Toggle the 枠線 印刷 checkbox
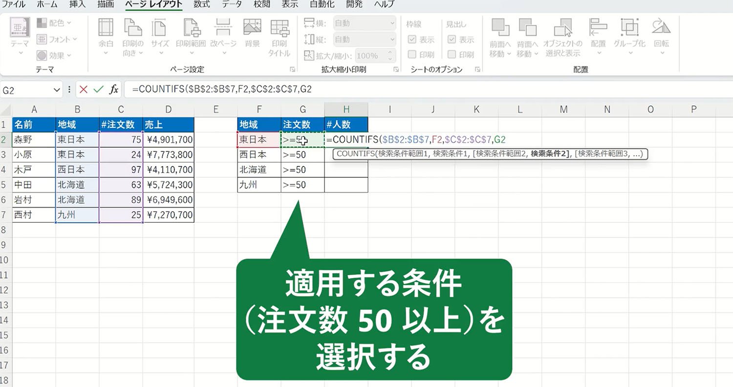This screenshot has width=733, height=387. click(x=412, y=55)
